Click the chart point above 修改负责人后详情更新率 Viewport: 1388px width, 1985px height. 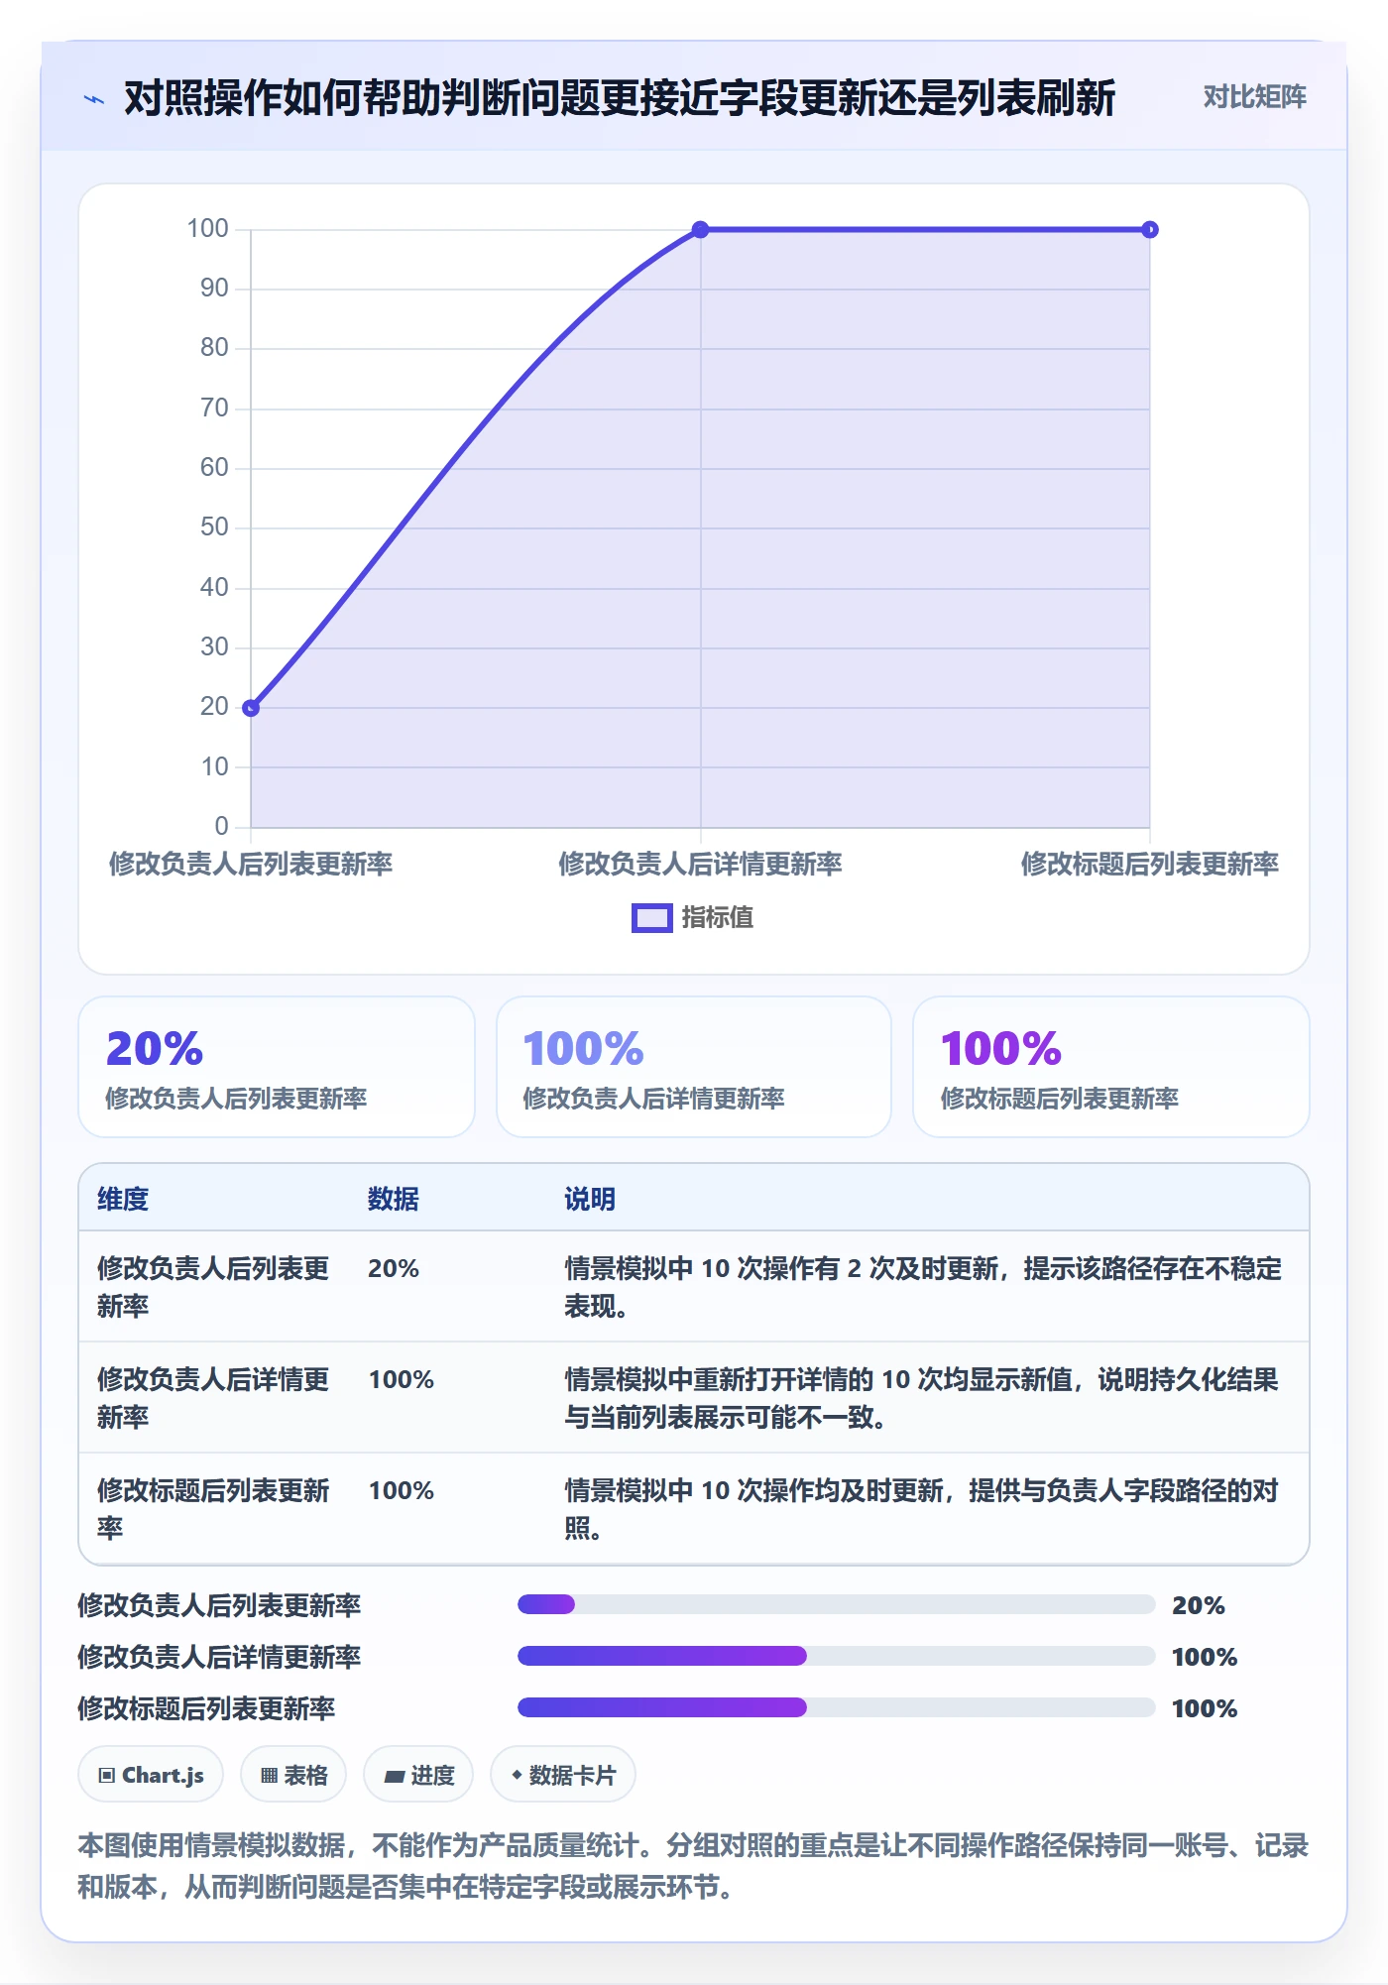(700, 230)
